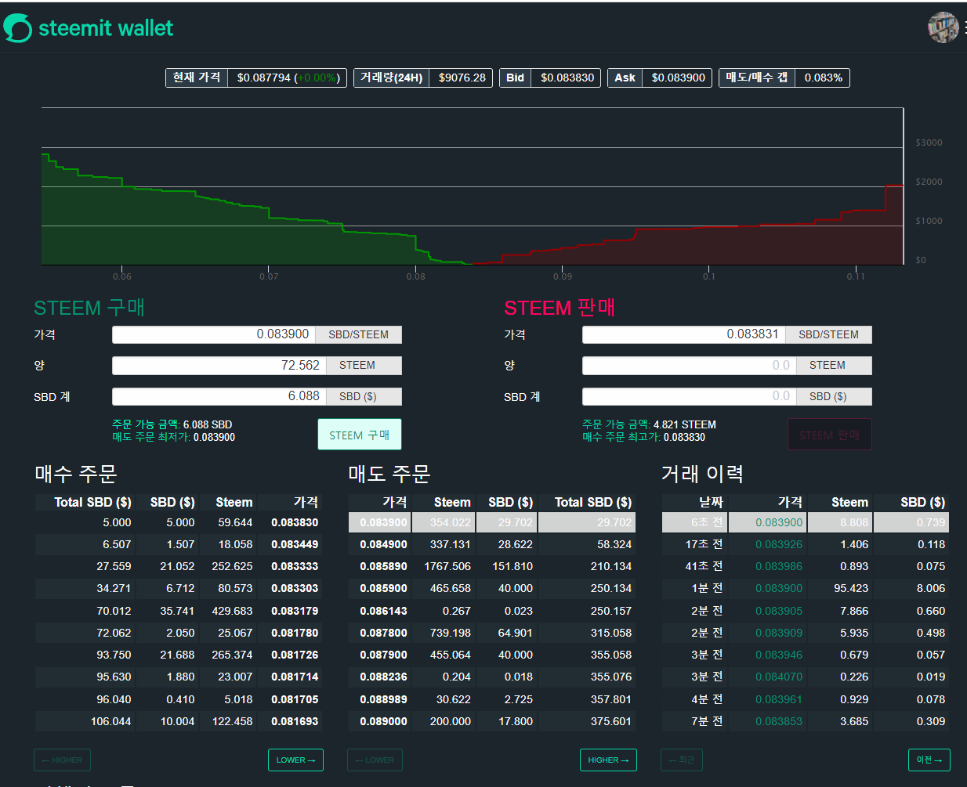Viewport: 967px width, 787px height.
Task: Click the HIGHER button under buy orders
Action: (62, 760)
